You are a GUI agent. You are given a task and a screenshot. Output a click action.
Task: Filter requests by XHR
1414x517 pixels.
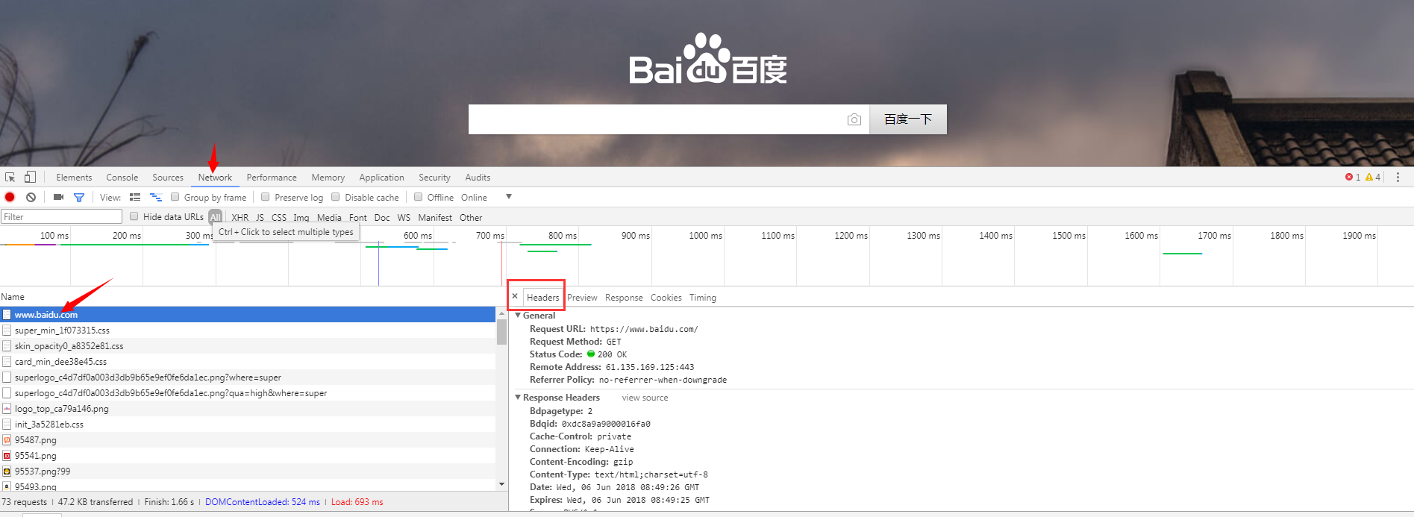click(240, 218)
